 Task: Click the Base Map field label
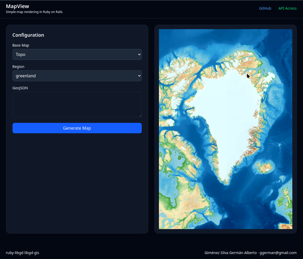click(21, 45)
